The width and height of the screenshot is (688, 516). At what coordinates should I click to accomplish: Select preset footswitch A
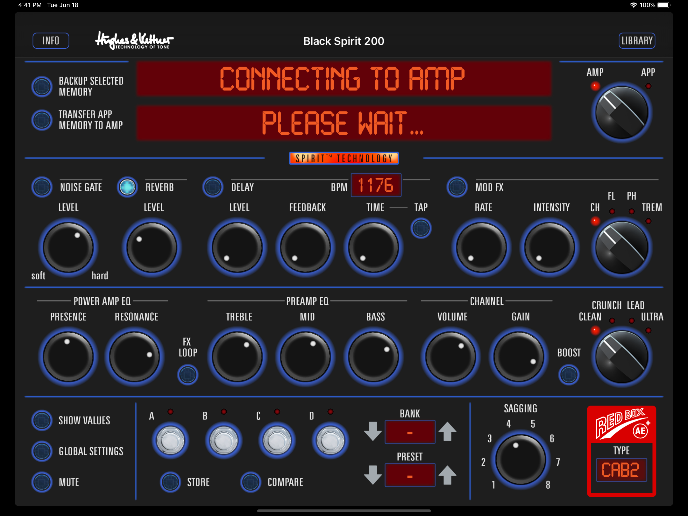[x=170, y=440]
